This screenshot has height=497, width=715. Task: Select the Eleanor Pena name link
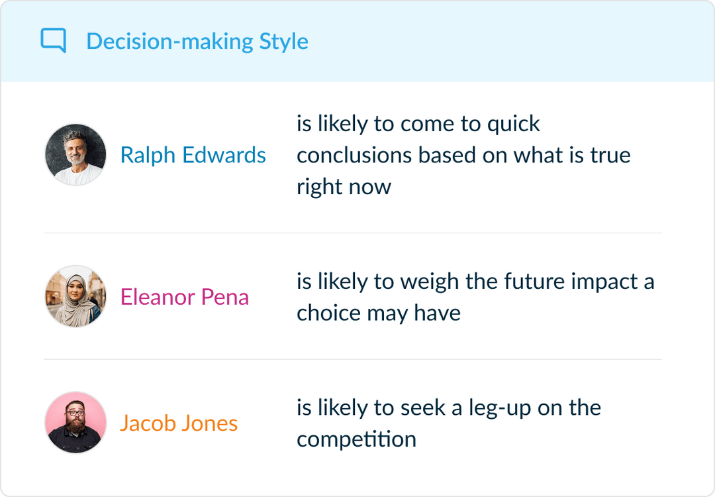coord(185,297)
